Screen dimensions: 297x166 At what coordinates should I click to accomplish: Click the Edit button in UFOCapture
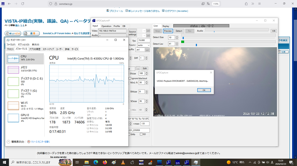[x=145, y=68]
